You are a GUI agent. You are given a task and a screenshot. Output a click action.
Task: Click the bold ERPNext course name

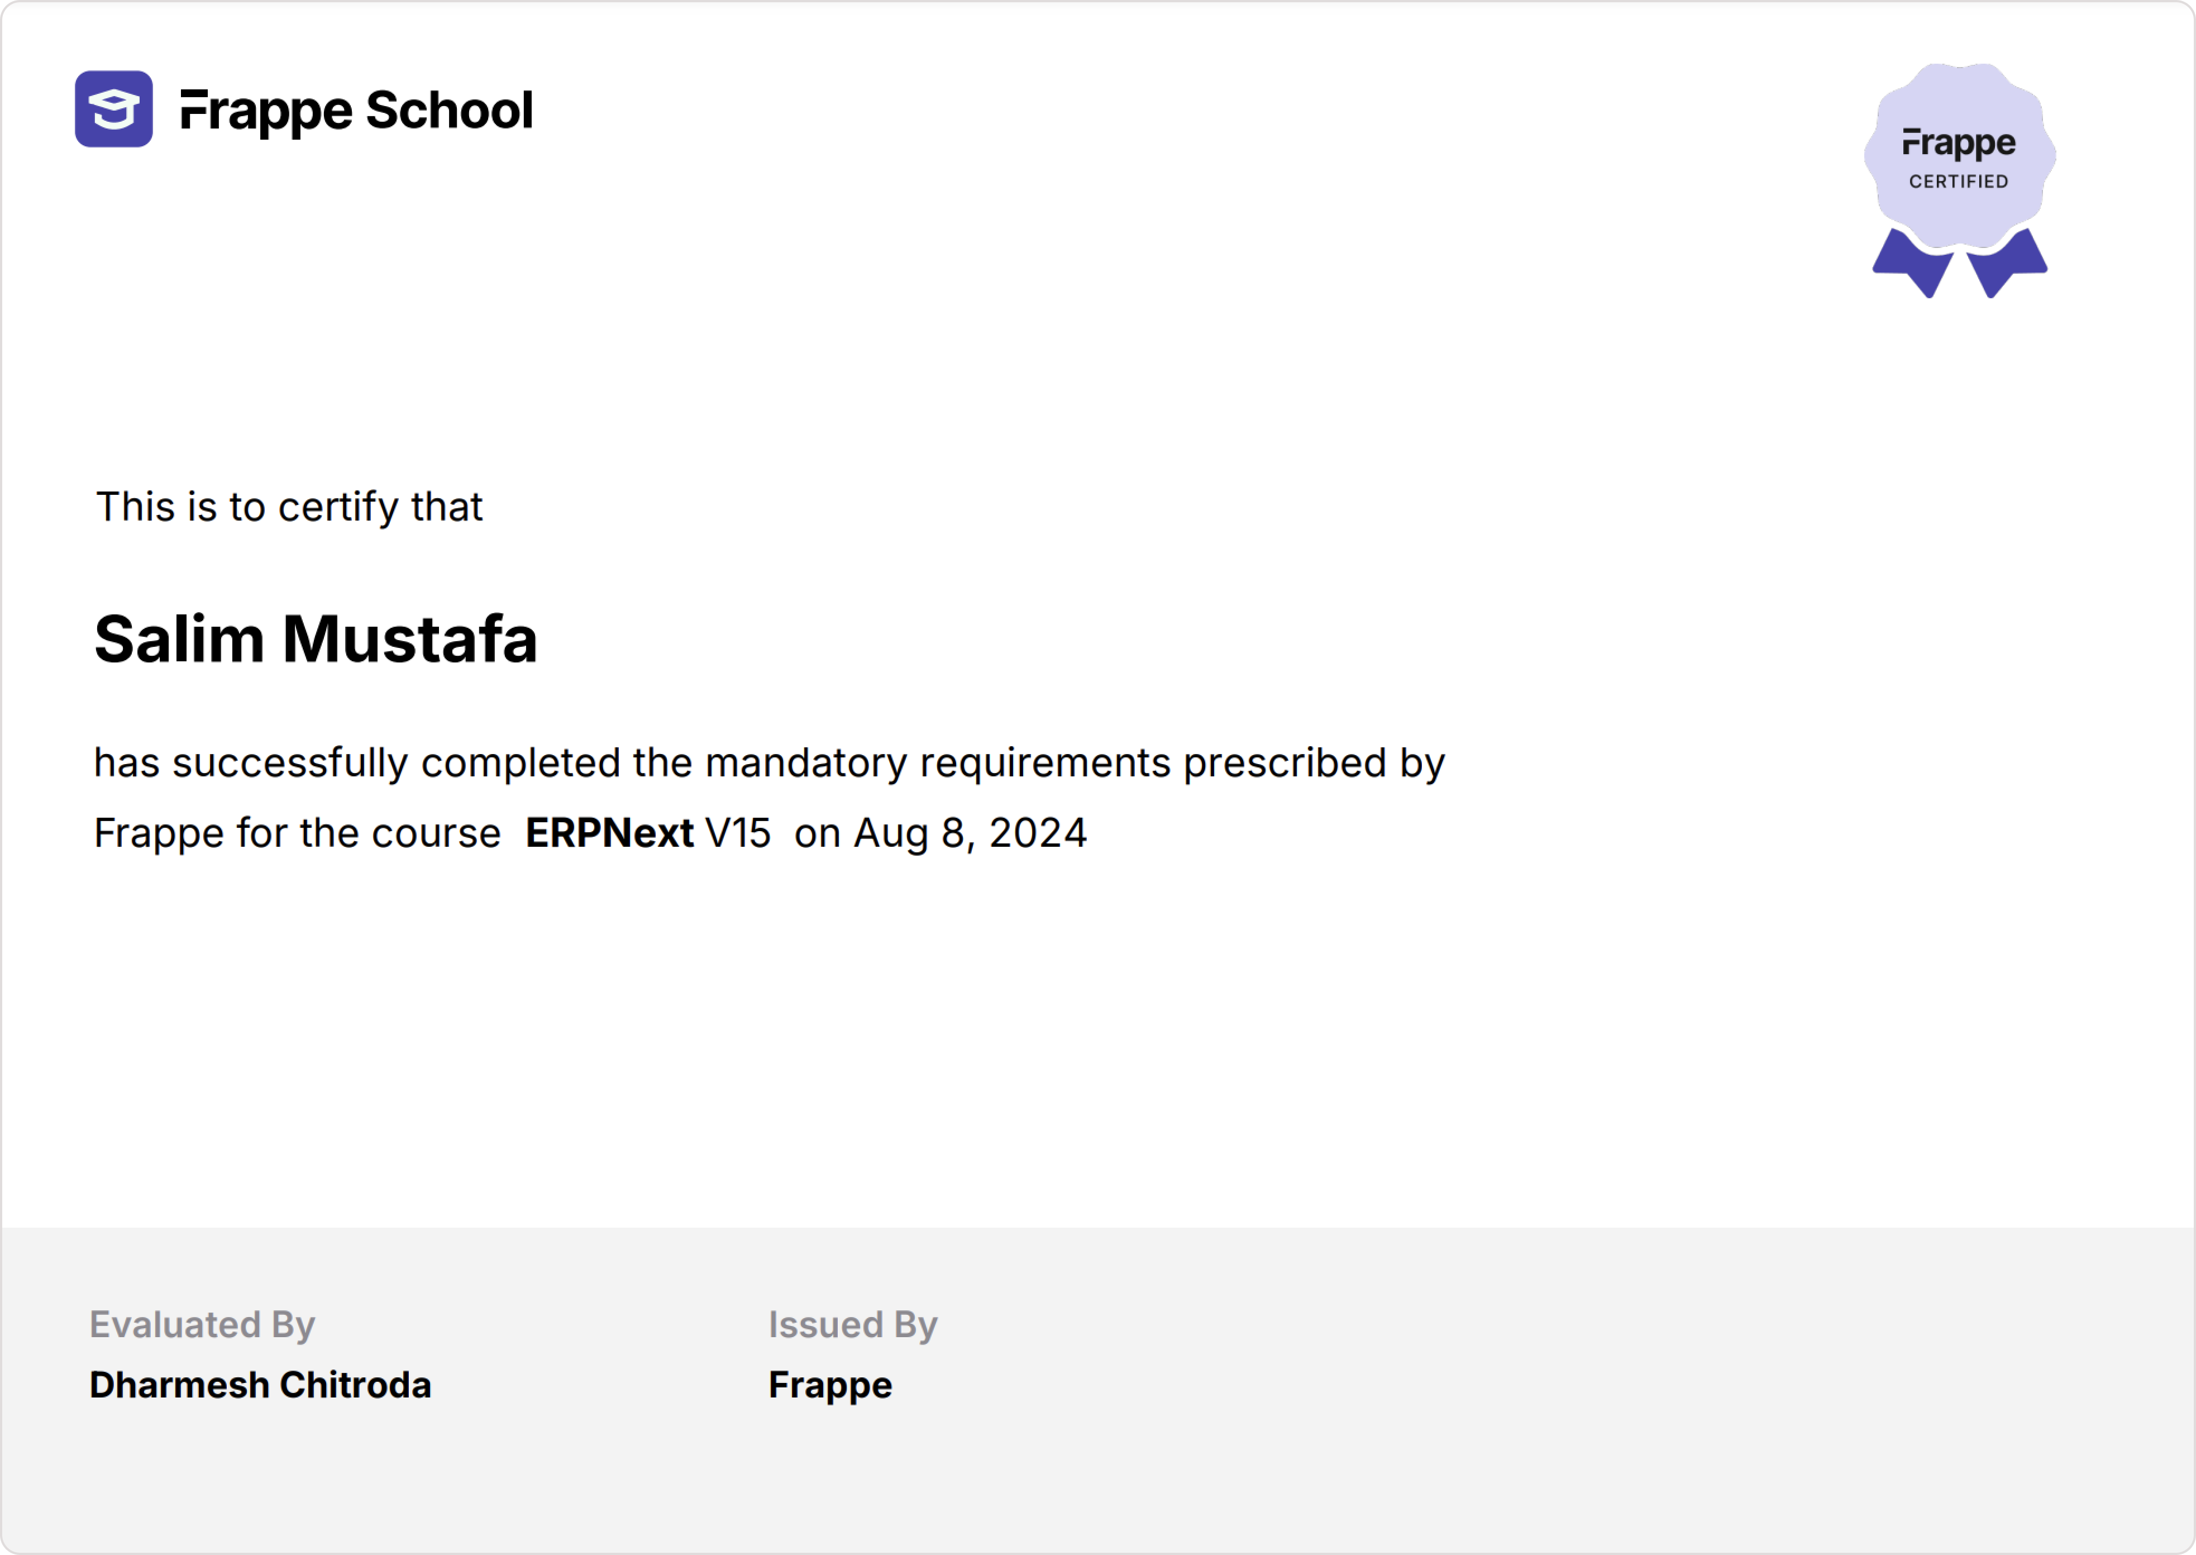609,833
